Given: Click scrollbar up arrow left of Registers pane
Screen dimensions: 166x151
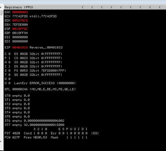Looking at the screenshot, I should [1, 7].
